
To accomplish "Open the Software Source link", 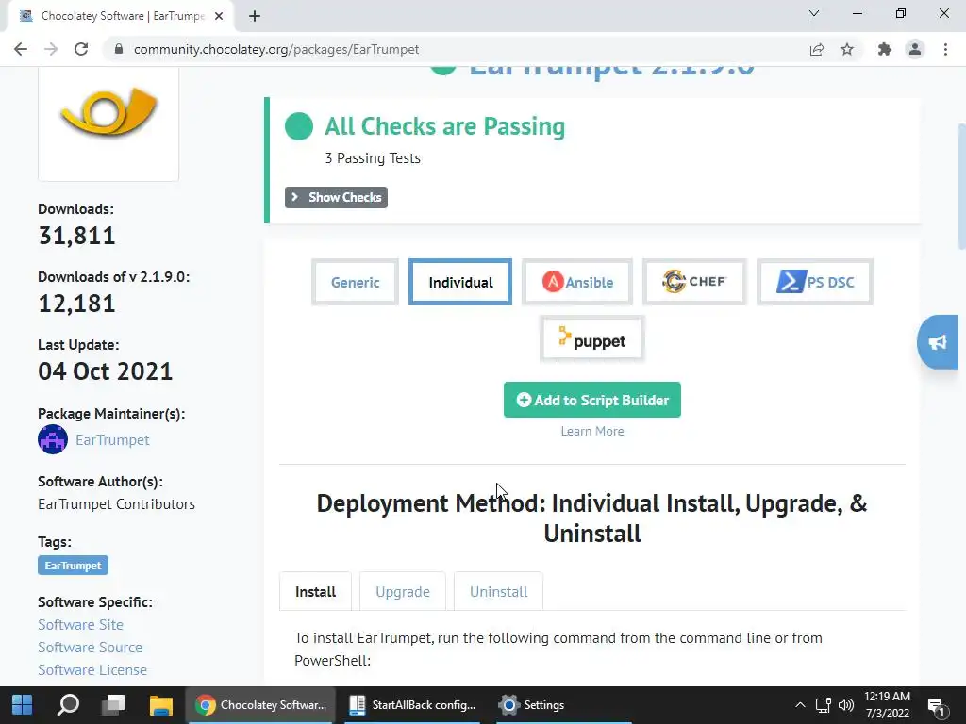I will click(x=90, y=647).
